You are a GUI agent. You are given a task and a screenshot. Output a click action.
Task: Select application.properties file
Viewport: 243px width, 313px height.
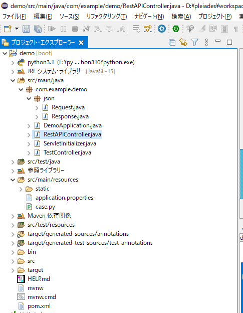65,198
